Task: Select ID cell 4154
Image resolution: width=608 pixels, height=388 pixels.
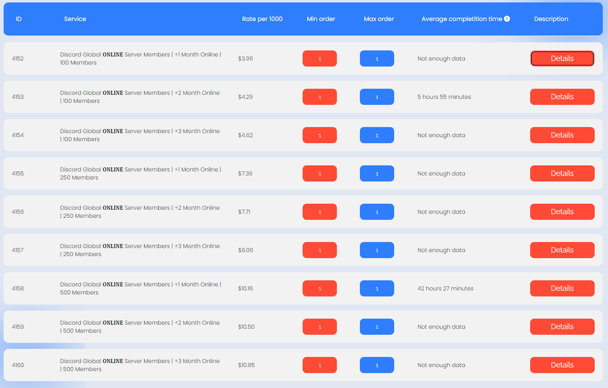Action: (18, 135)
